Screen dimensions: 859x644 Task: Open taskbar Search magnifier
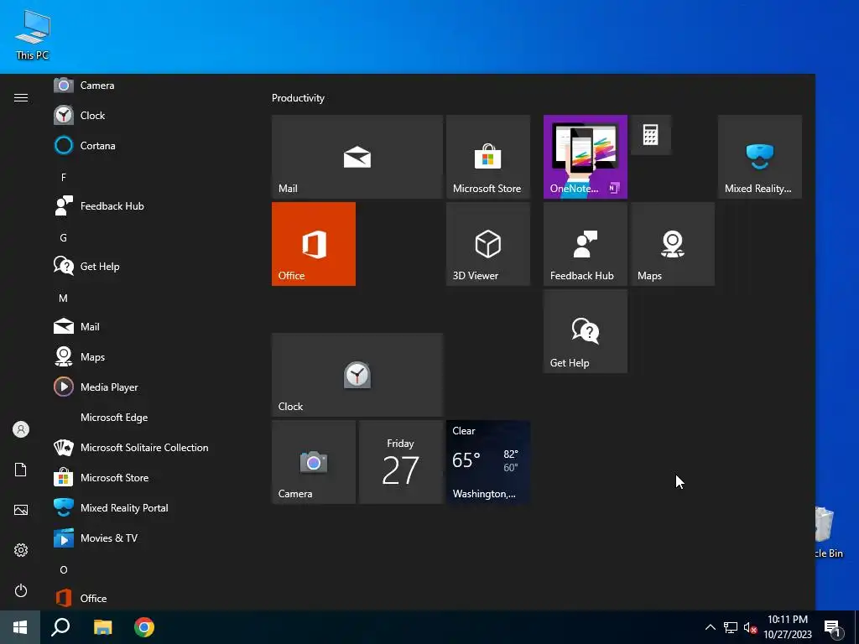coord(60,627)
